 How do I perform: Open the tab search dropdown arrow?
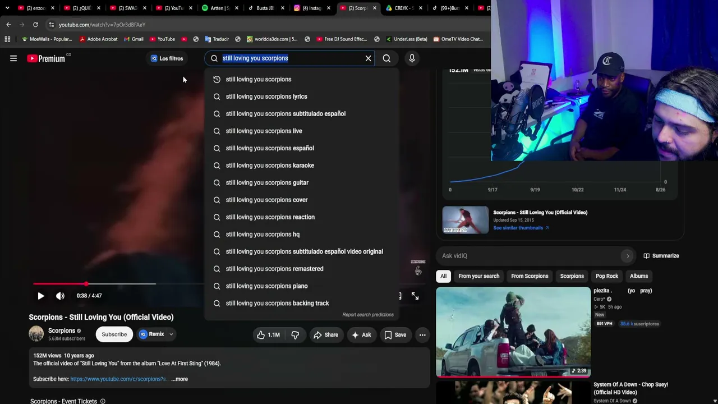point(7,8)
